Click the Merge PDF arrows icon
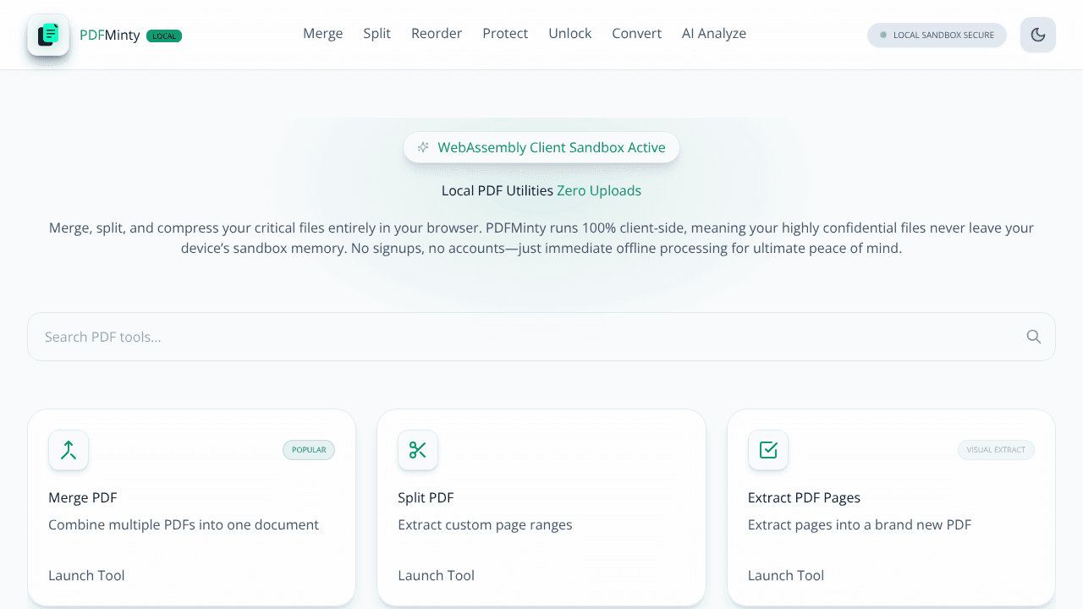Screen dimensions: 1083x609 [69, 450]
